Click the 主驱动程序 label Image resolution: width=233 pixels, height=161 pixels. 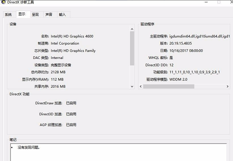pos(159,36)
